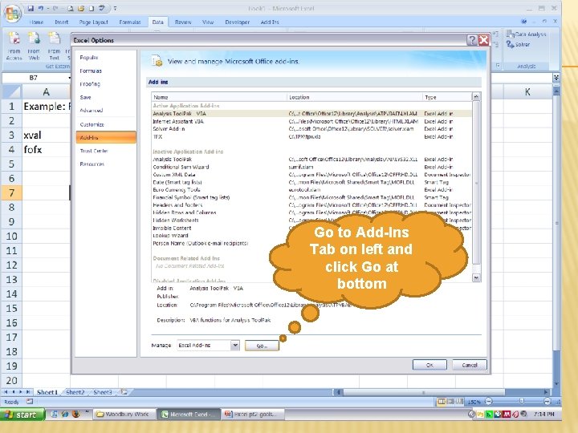Select Add-Ins category in Excel Options
Viewport: 578px width, 433px height.
click(x=106, y=137)
